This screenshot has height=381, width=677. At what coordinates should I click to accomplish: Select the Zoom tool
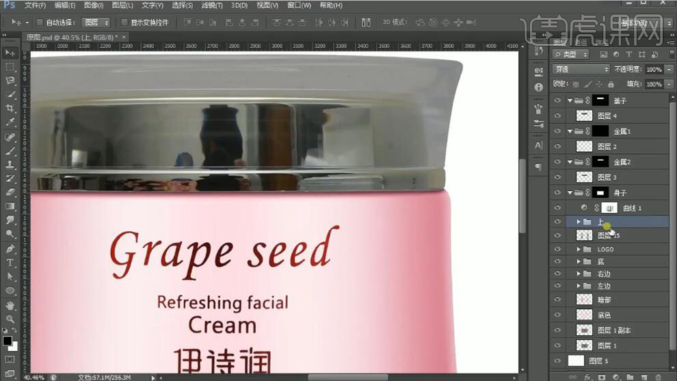coord(10,319)
